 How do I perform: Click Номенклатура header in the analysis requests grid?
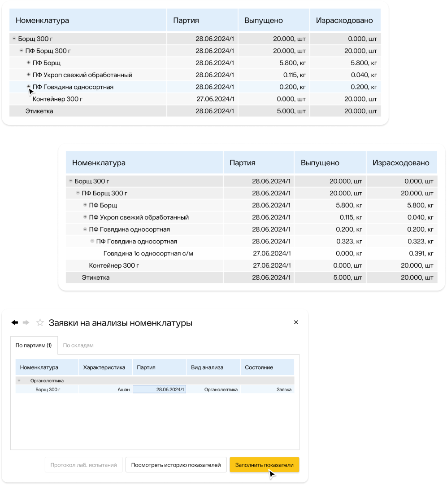(x=47, y=367)
